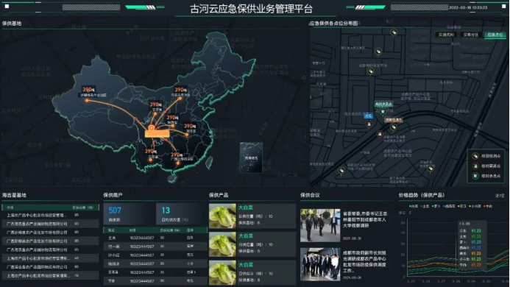Image resolution: width=510 pixels, height=287 pixels.
Task: Toggle 土豆 series in the price legend
Action: click(425, 206)
